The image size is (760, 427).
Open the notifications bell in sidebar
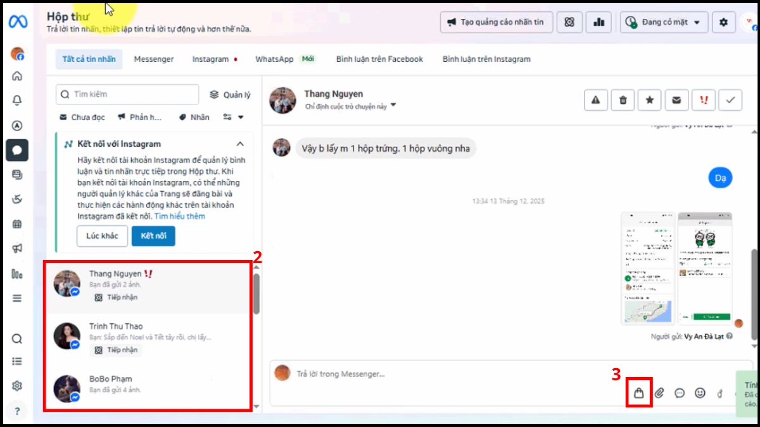pyautogui.click(x=17, y=101)
